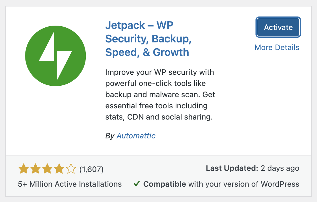The image size is (317, 202).
Task: Click the fourth gold rating star
Action: pos(59,169)
